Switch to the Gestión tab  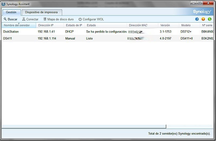pos(11,12)
